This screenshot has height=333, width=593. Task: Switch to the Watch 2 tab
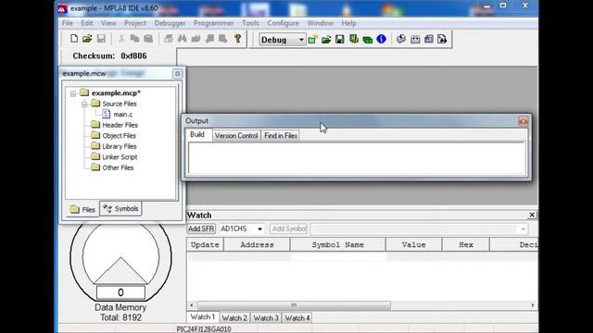pyautogui.click(x=234, y=318)
